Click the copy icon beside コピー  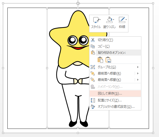pos(93,46)
